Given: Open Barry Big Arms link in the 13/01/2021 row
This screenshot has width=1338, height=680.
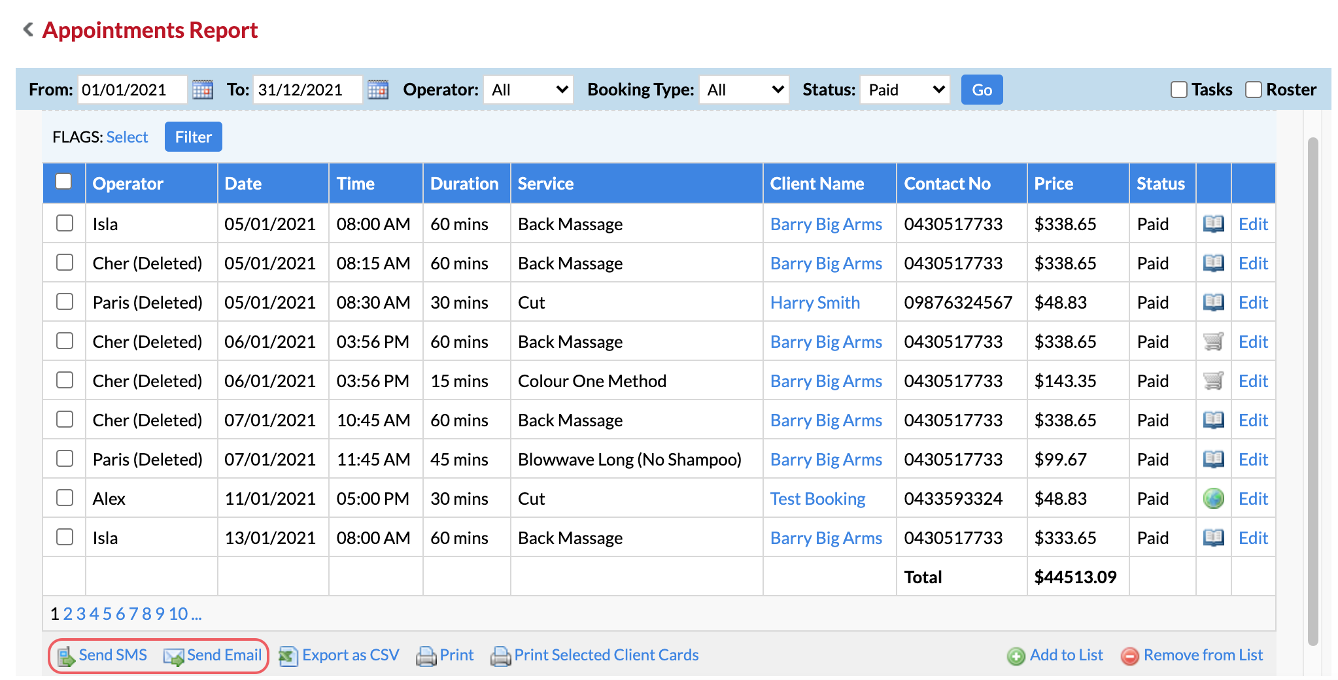Looking at the screenshot, I should 826,538.
